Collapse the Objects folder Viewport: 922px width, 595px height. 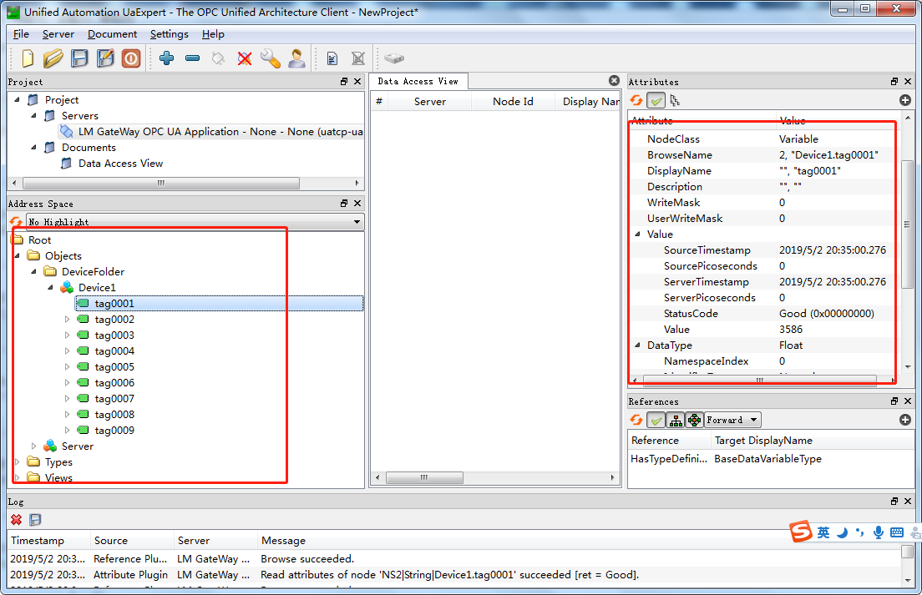17,255
